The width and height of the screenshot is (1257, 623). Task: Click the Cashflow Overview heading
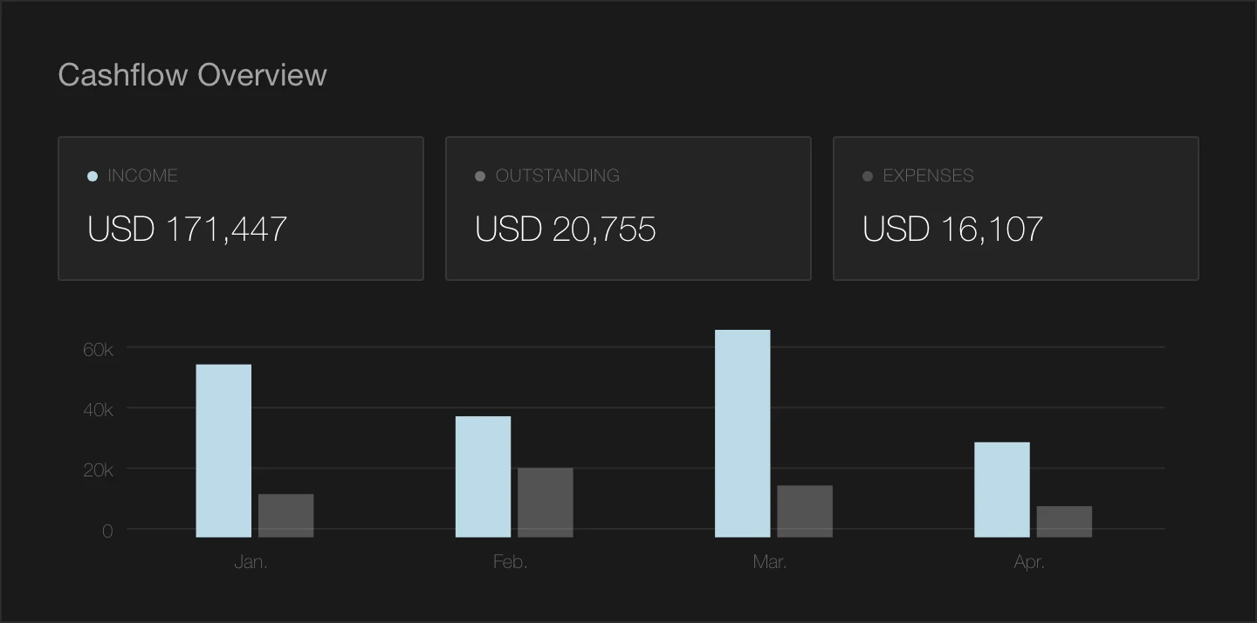point(192,75)
